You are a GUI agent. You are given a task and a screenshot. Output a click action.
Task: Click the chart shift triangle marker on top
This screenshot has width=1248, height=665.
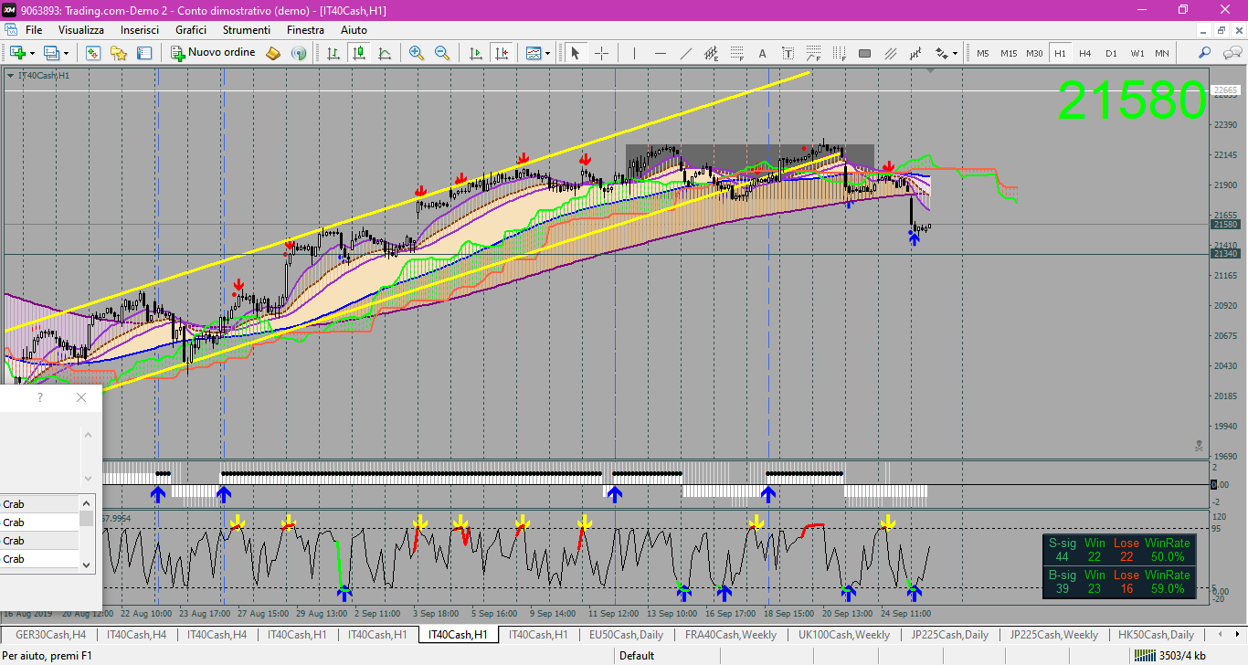[930, 70]
